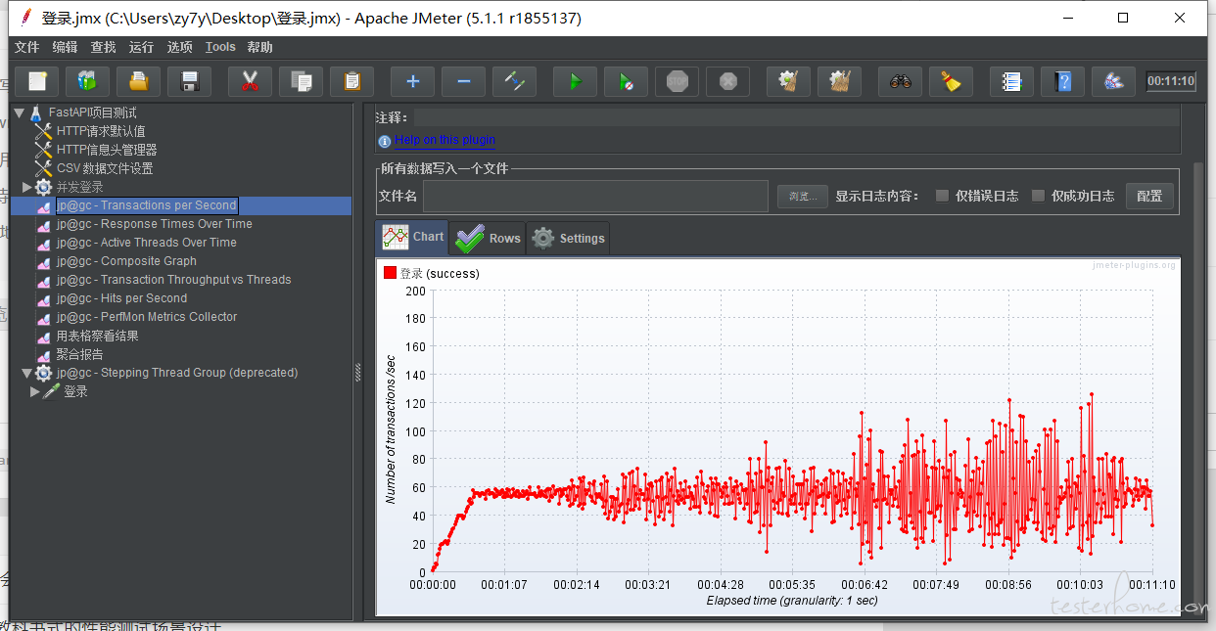Select jp@gc - Hits per Second
The image size is (1216, 631).
point(121,298)
